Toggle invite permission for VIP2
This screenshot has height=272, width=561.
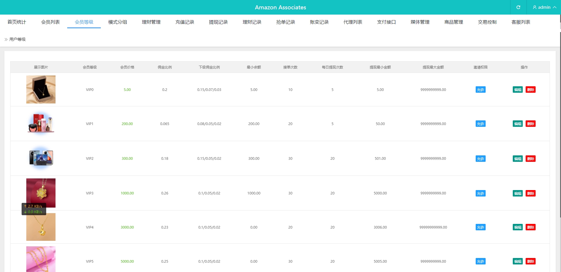pos(480,159)
